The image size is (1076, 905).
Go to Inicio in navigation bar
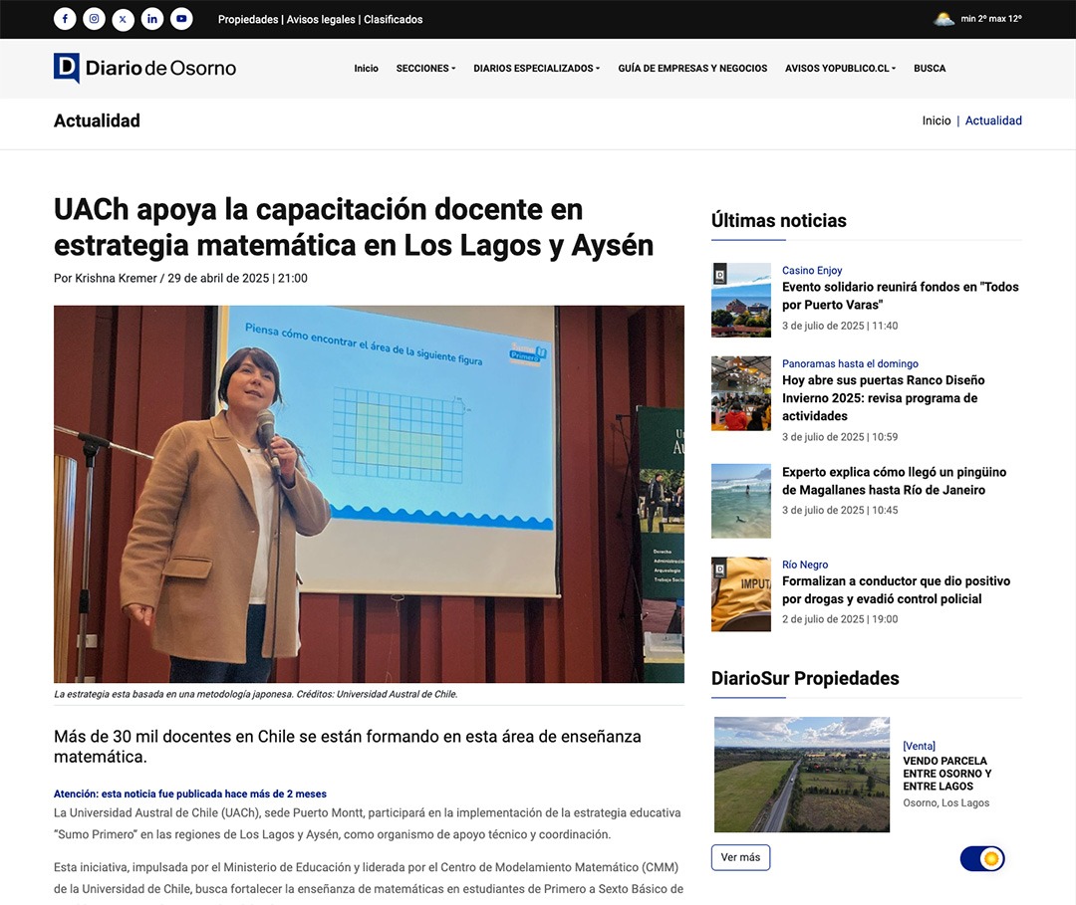pyautogui.click(x=366, y=69)
